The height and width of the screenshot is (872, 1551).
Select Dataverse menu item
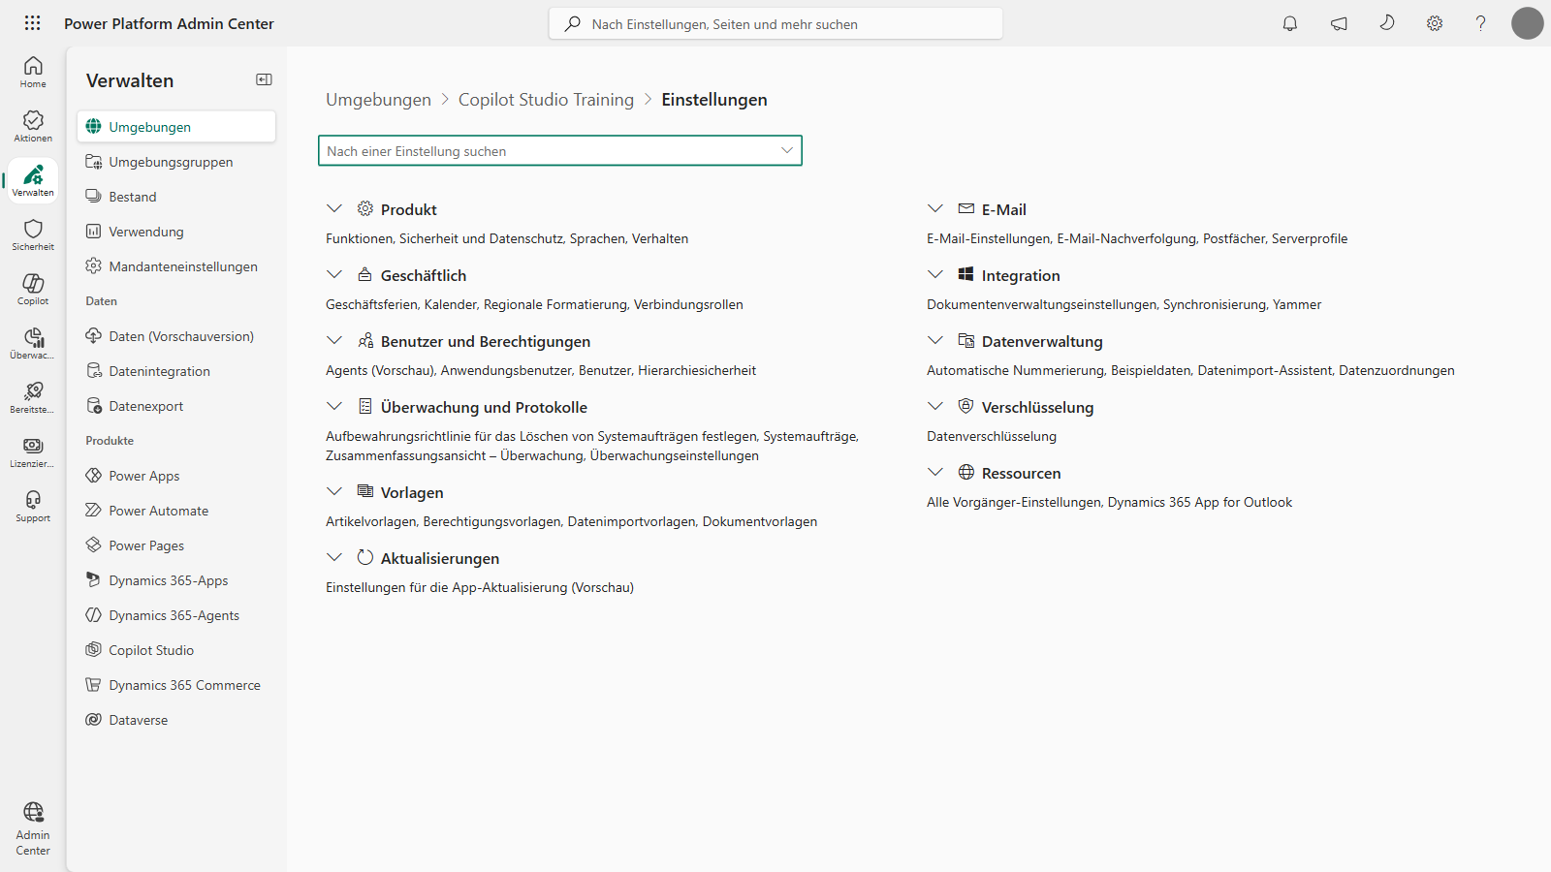tap(176, 720)
